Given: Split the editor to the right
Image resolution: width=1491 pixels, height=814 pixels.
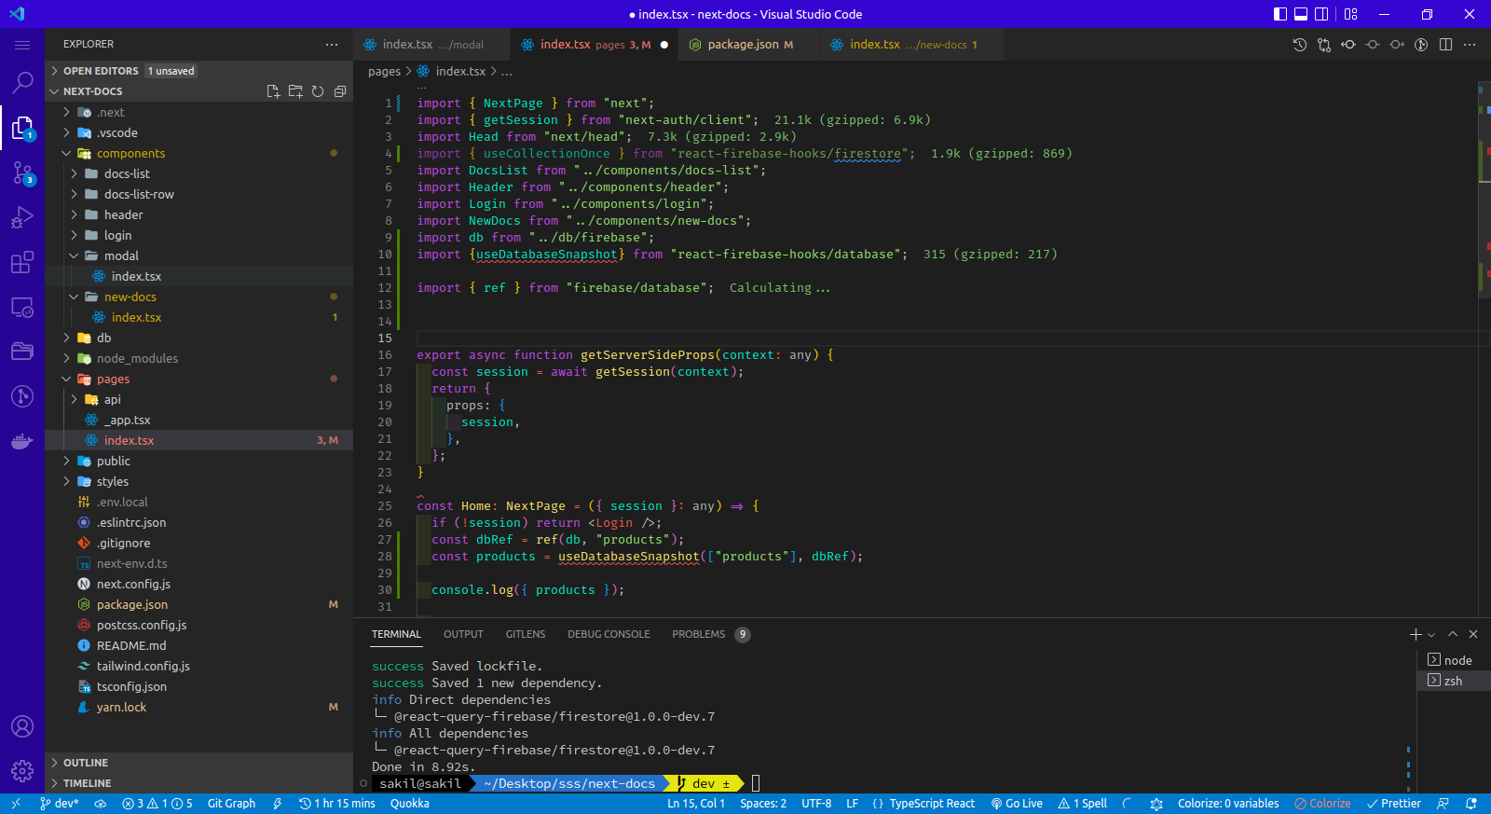Looking at the screenshot, I should pyautogui.click(x=1445, y=45).
